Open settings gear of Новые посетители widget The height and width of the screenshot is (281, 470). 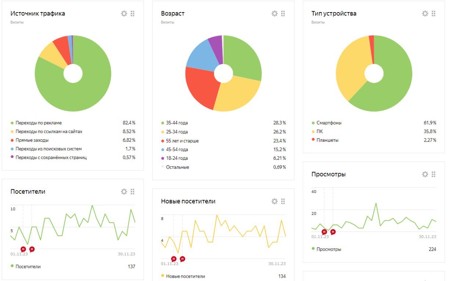[275, 201]
